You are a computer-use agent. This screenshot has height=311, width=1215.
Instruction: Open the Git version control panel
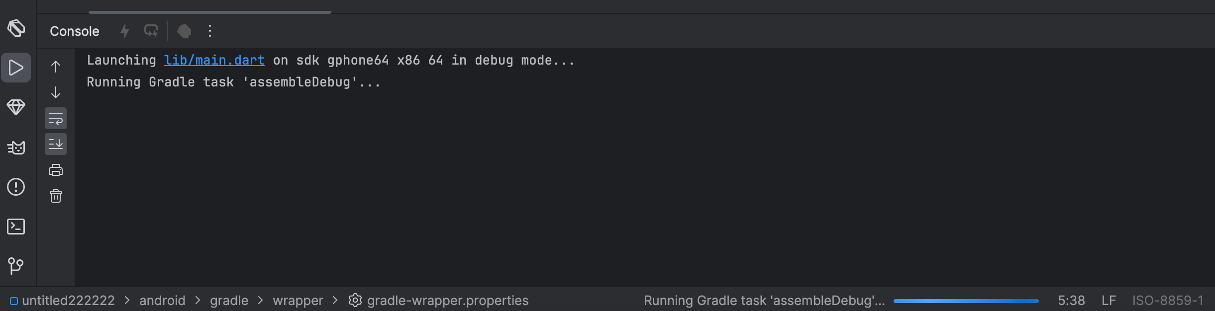(x=16, y=266)
